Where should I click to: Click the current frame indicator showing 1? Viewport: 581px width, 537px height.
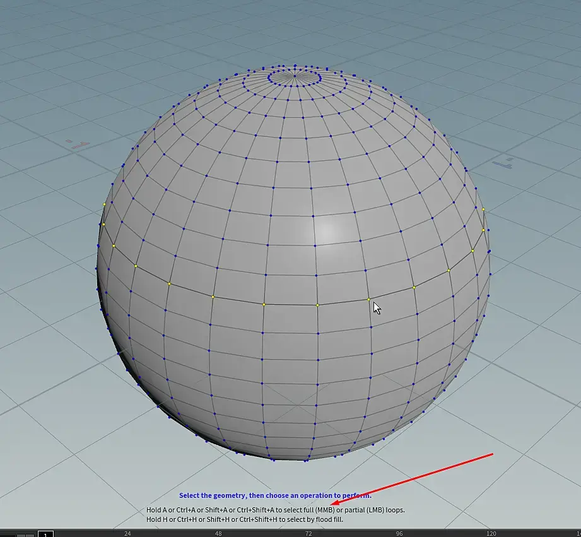pos(45,534)
